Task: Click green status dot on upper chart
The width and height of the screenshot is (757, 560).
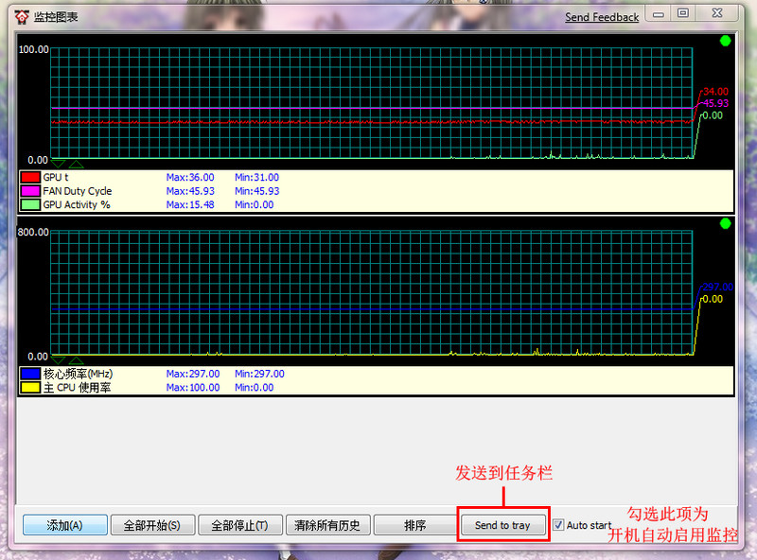Action: [x=725, y=41]
